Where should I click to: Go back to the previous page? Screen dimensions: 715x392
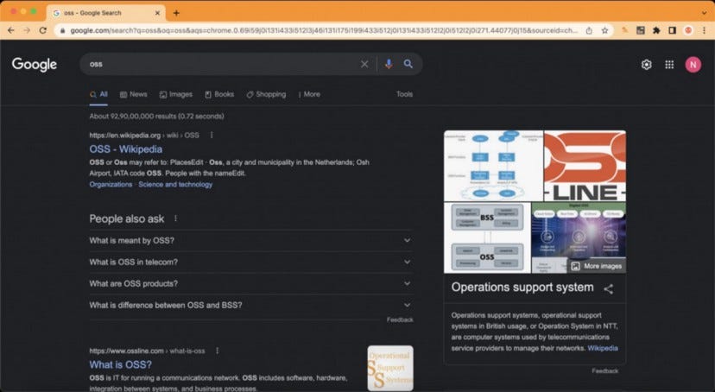(x=11, y=30)
